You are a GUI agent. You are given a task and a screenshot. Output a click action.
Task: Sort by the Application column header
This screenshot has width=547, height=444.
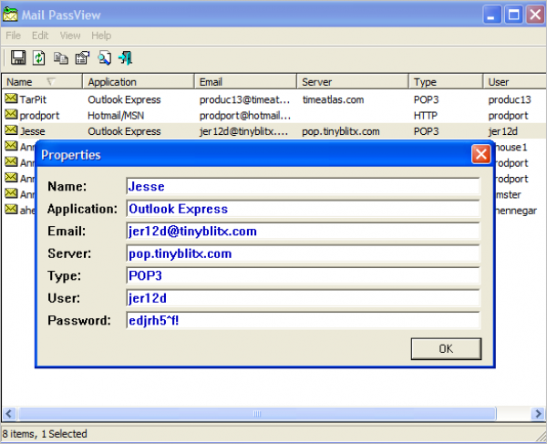(139, 82)
